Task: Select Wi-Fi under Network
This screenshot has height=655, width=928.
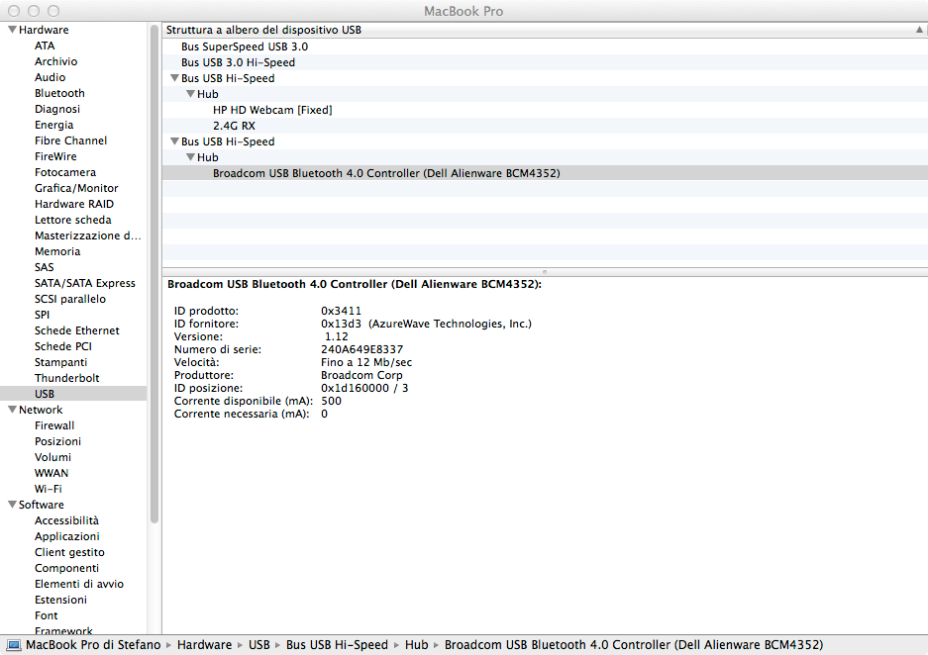Action: [x=49, y=489]
